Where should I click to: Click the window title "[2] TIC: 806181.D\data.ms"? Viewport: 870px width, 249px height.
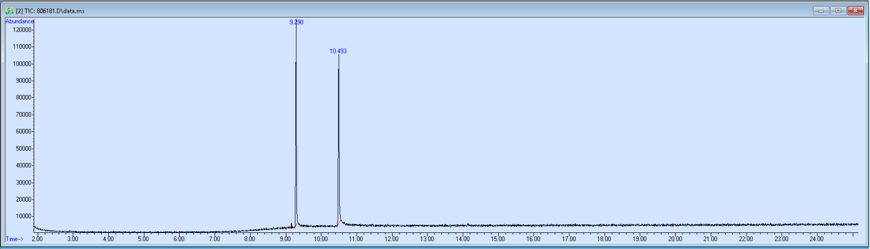pos(50,11)
